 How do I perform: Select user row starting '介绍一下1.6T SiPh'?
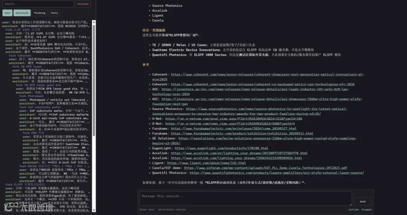pyautogui.click(x=40, y=33)
